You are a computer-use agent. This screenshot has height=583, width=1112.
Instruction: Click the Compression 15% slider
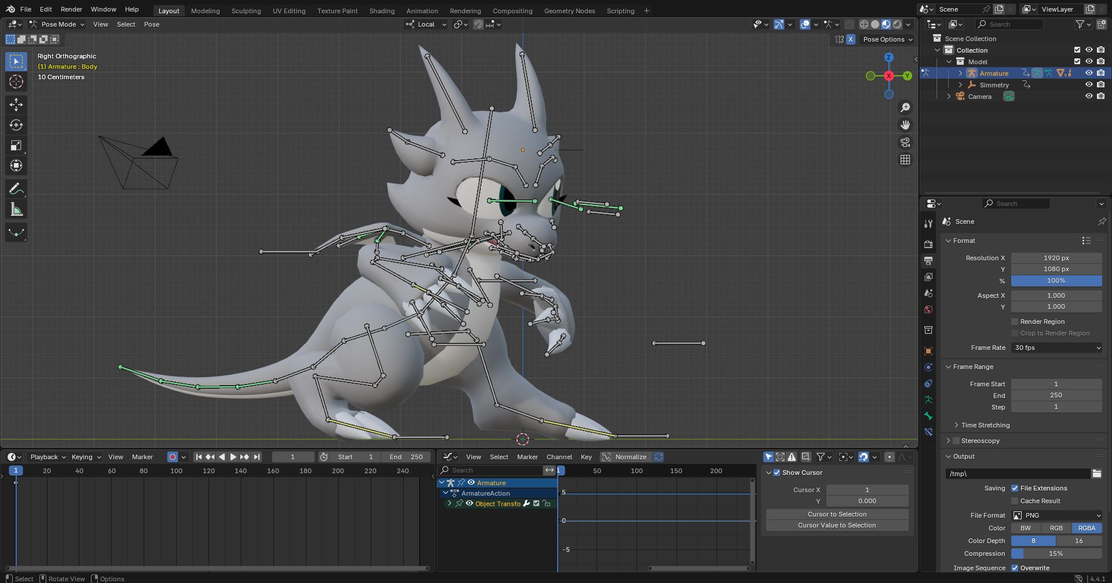(1056, 554)
